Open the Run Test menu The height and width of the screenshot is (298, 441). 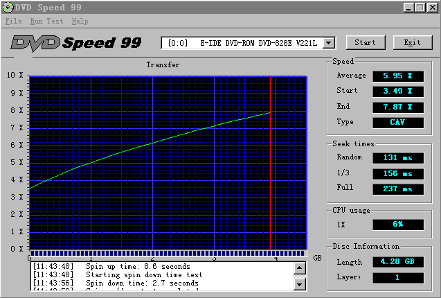(x=46, y=21)
